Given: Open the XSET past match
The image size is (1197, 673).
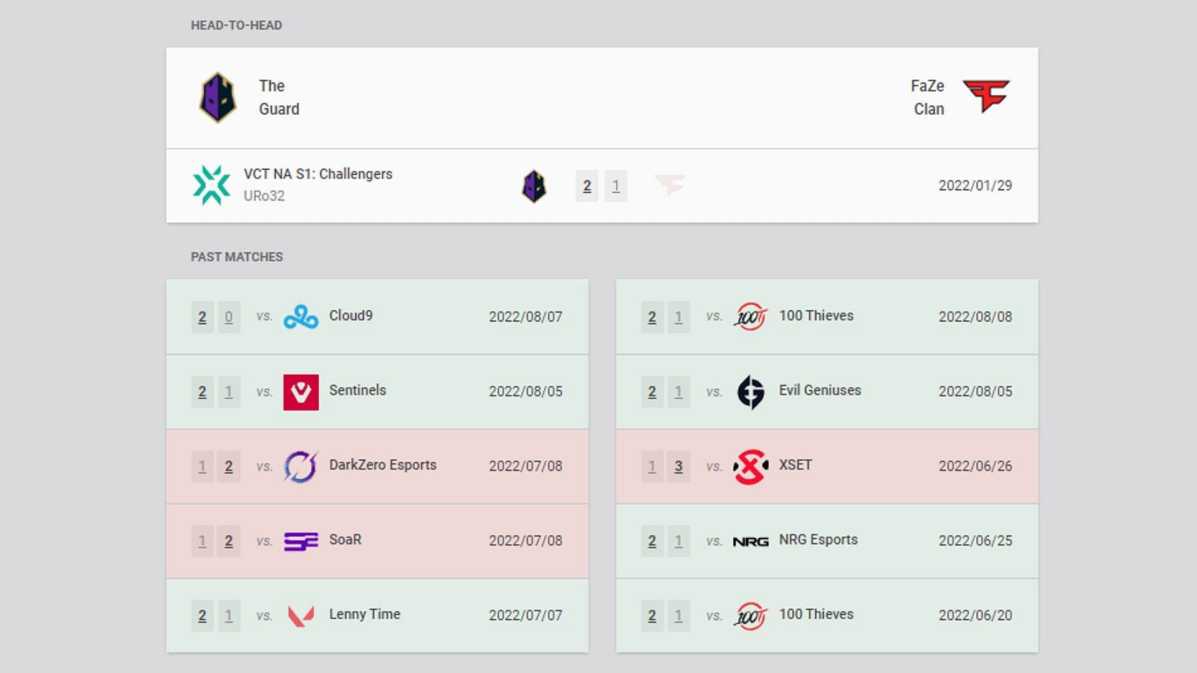Looking at the screenshot, I should 827,466.
